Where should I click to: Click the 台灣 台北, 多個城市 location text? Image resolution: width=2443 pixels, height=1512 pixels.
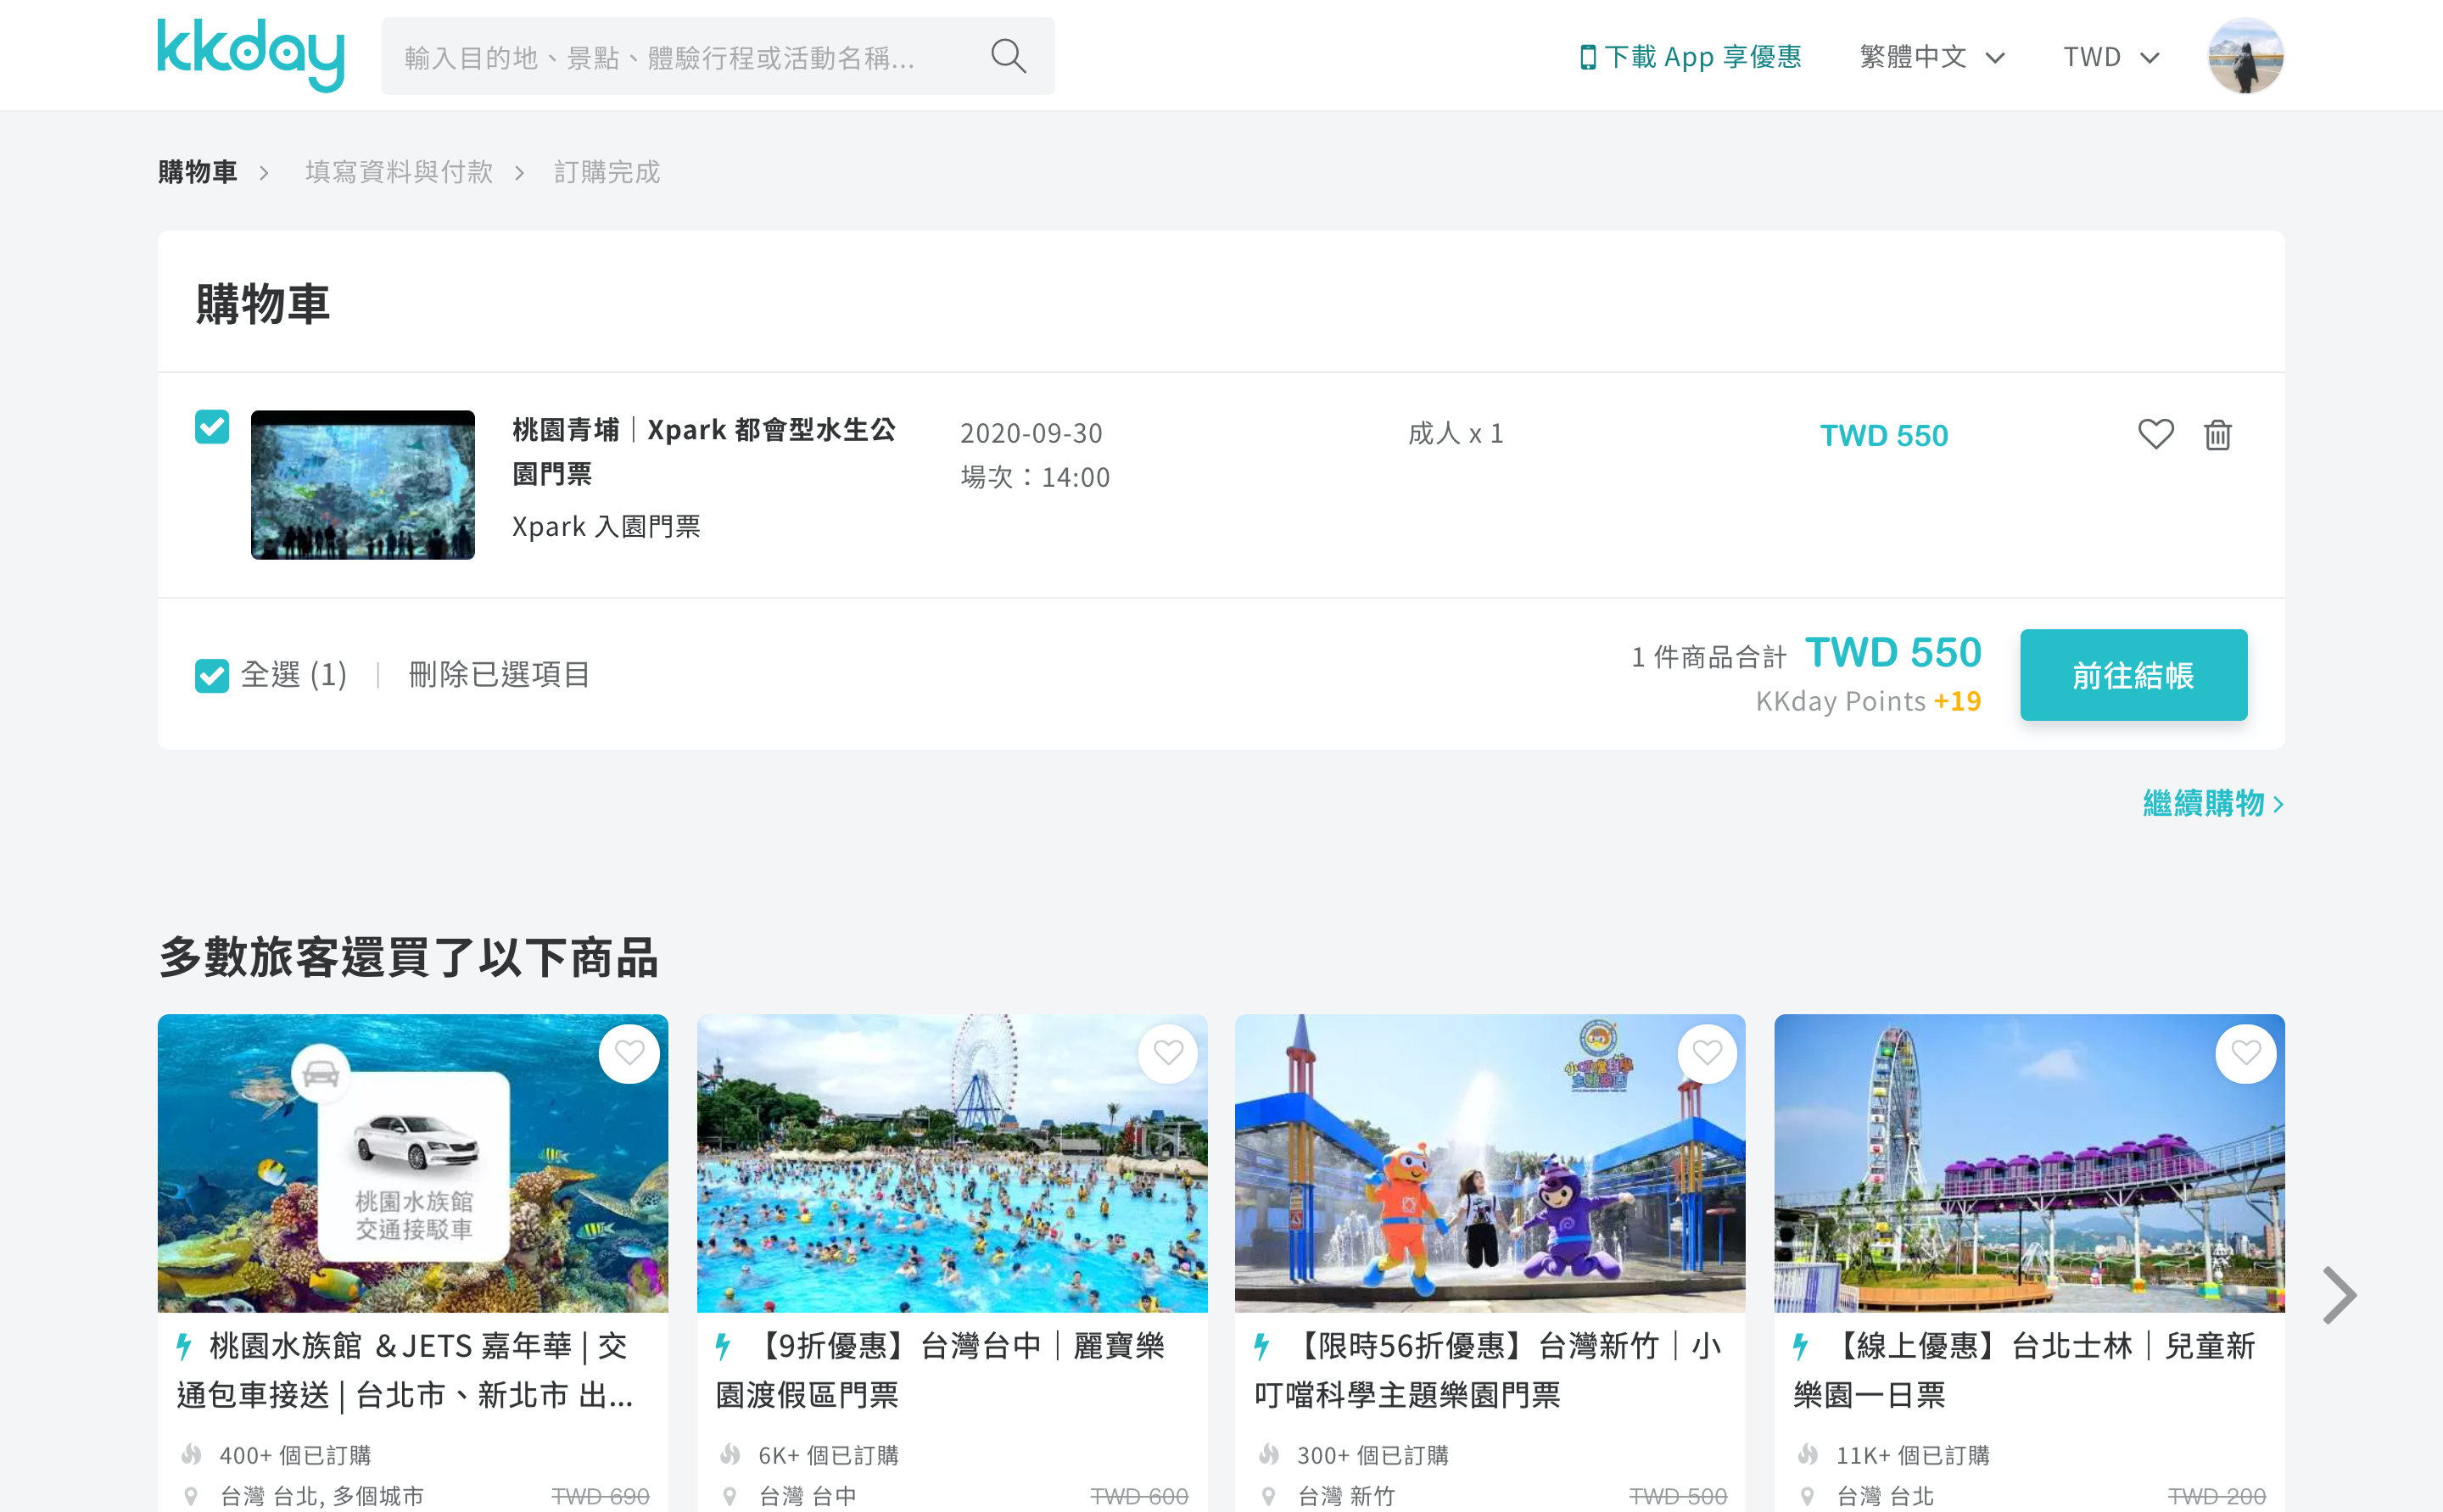coord(321,1496)
